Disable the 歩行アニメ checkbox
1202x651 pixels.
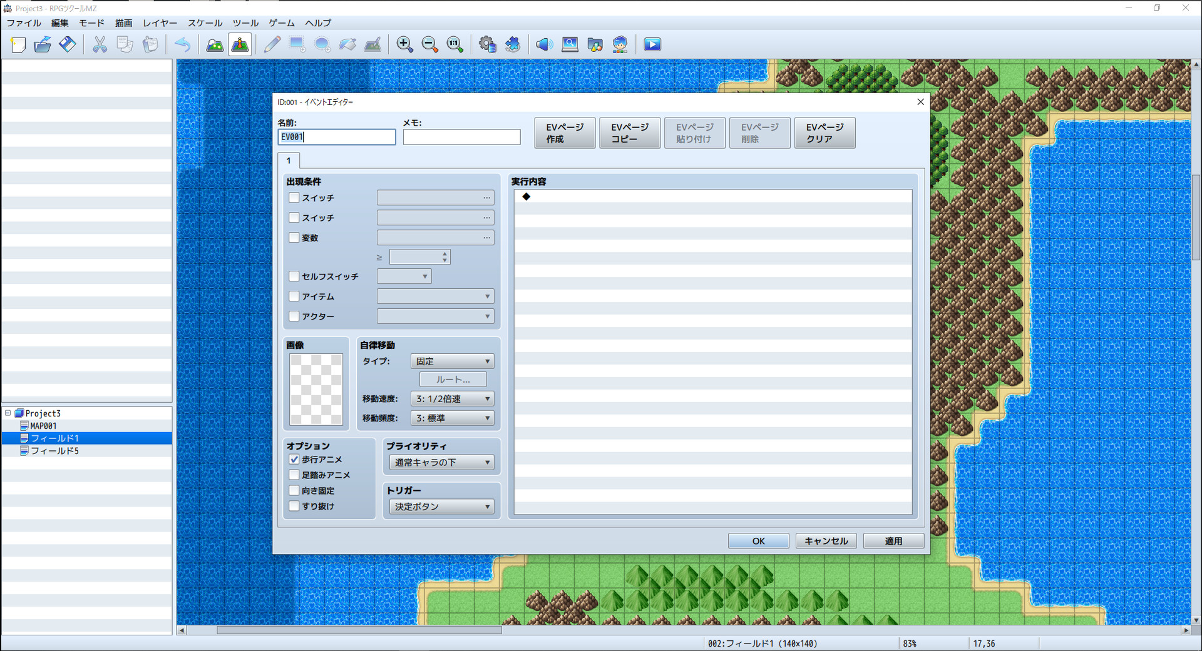(294, 460)
